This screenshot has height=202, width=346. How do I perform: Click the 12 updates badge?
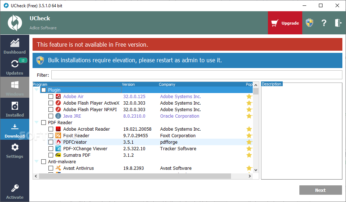(23, 60)
